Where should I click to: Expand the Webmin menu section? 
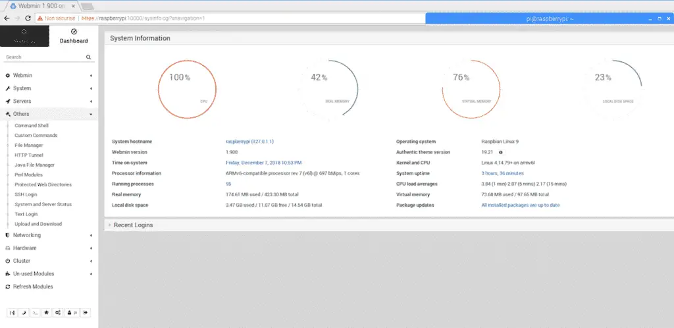click(x=49, y=76)
